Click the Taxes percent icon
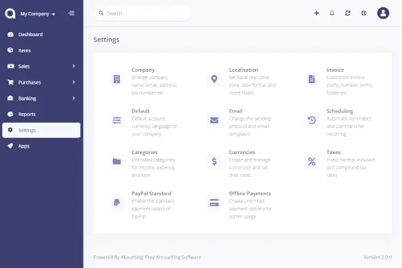This screenshot has height=268, width=402. click(x=312, y=161)
